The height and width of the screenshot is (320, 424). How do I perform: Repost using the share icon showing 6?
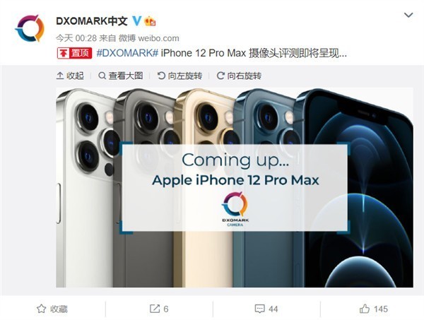coord(159,309)
